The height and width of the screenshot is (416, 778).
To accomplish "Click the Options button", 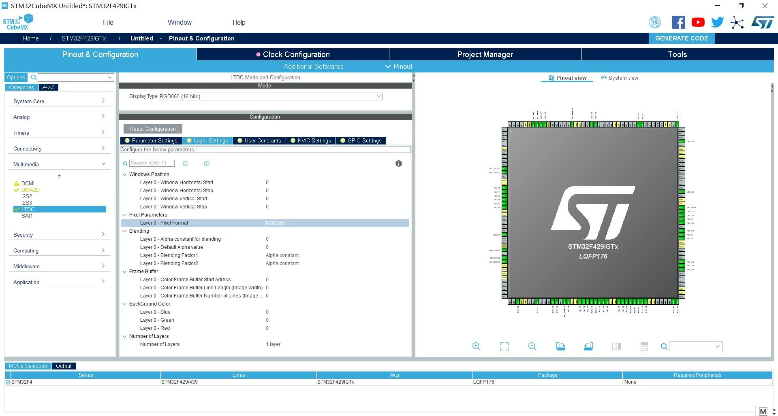I will click(x=16, y=77).
